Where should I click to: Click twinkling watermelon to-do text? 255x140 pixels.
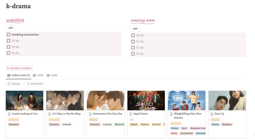[x=25, y=34]
